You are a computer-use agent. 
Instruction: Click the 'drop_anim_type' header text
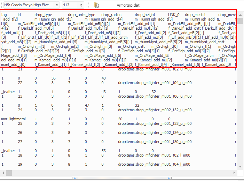click(81, 15)
